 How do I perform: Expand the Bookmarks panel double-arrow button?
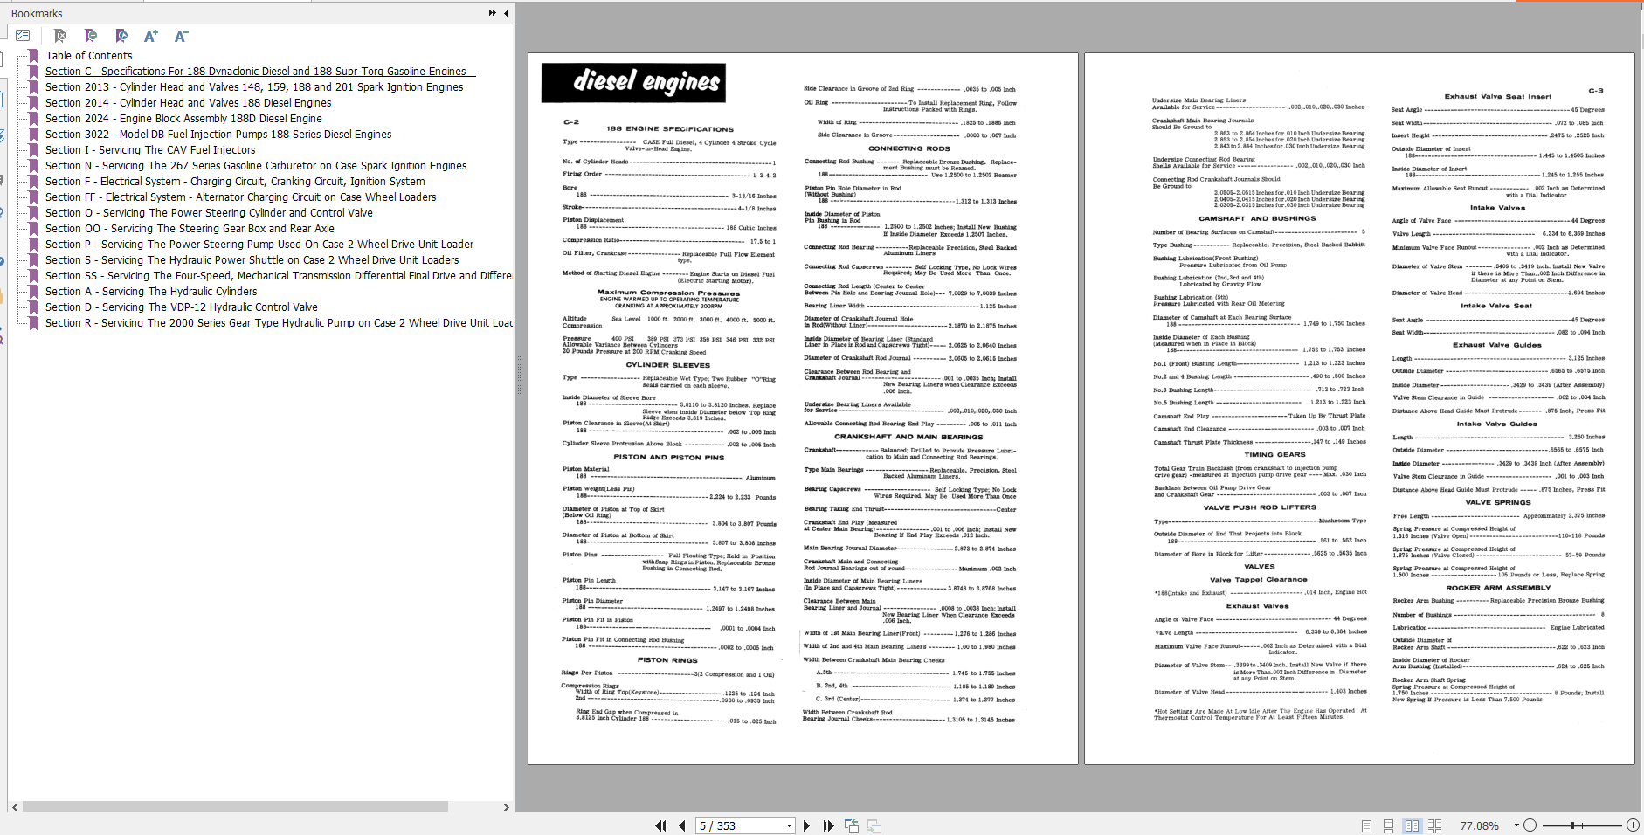tap(493, 13)
